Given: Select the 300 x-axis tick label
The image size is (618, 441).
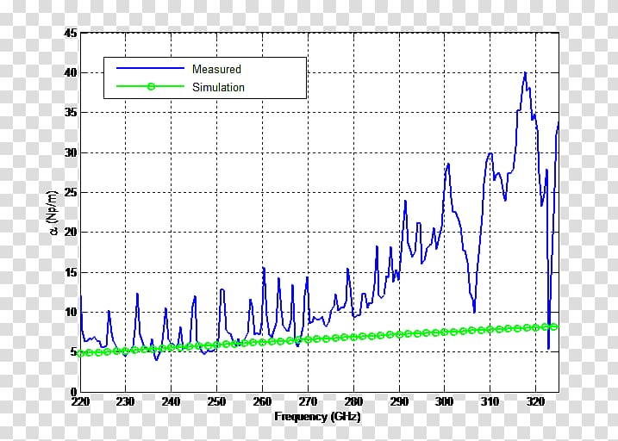Looking at the screenshot, I should point(444,402).
